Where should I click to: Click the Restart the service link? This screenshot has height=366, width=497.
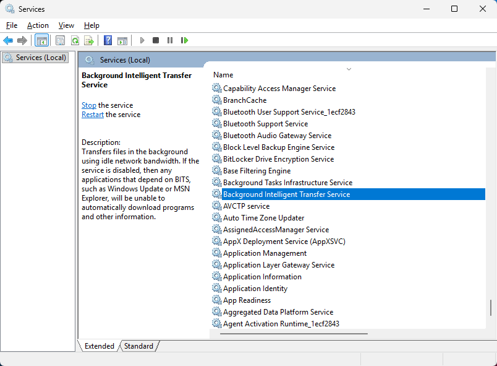tap(93, 115)
